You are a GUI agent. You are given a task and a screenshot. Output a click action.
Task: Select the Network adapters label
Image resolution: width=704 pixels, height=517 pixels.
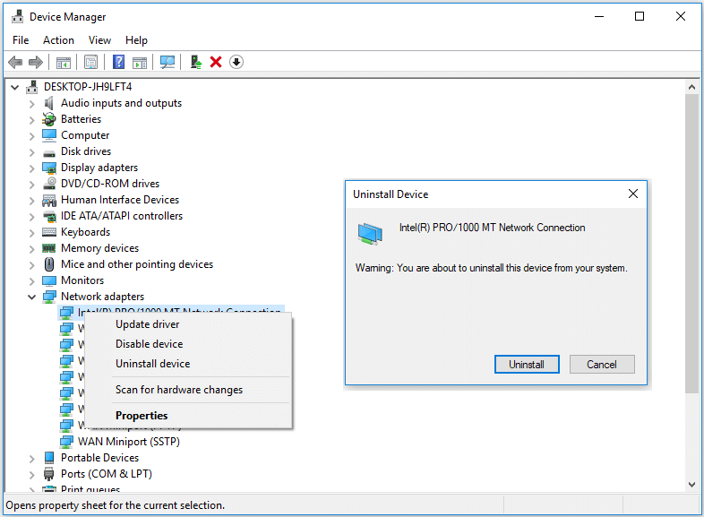(102, 297)
